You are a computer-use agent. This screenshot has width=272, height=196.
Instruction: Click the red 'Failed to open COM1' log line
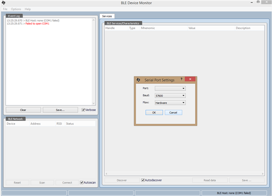pyautogui.click(x=37, y=24)
